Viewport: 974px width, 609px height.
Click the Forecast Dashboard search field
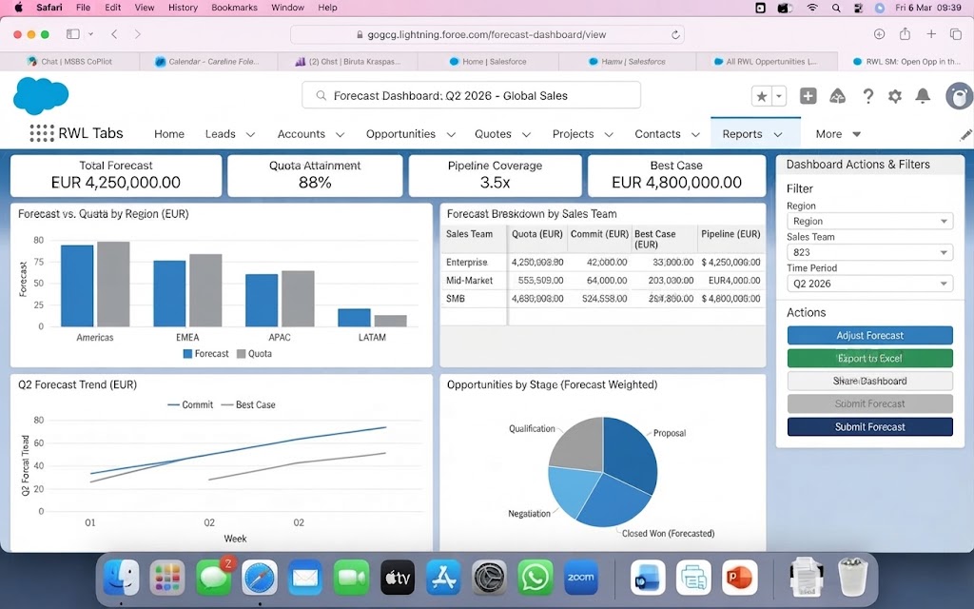click(x=471, y=96)
